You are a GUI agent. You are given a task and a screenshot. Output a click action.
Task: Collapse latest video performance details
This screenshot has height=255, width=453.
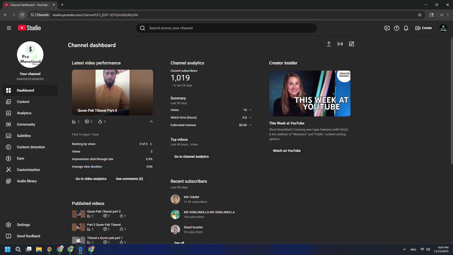151,122
